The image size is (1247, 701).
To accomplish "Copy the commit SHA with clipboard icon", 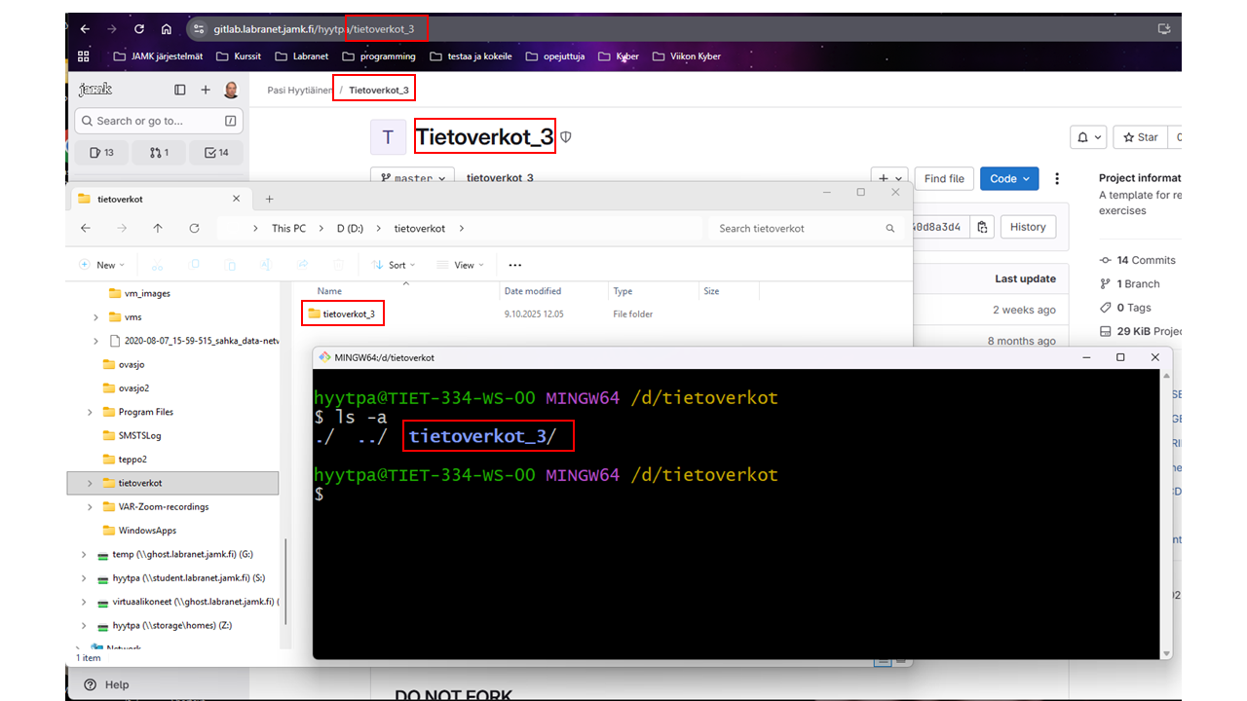I will 983,227.
